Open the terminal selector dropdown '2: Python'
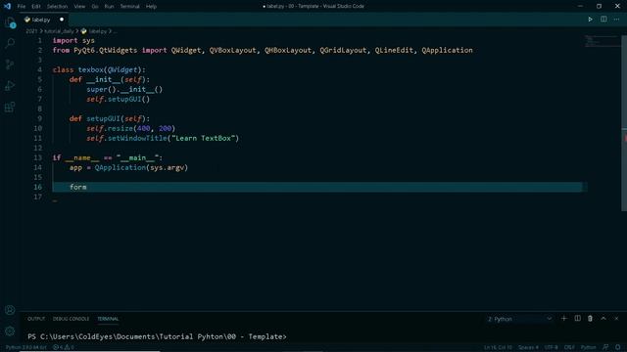 [x=519, y=319]
